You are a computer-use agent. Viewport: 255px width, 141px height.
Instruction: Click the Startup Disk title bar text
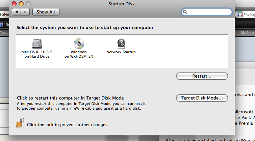(x=122, y=4)
